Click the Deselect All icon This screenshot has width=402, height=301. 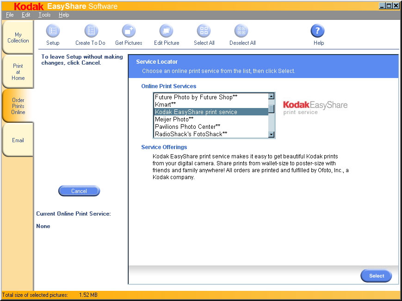(x=242, y=31)
